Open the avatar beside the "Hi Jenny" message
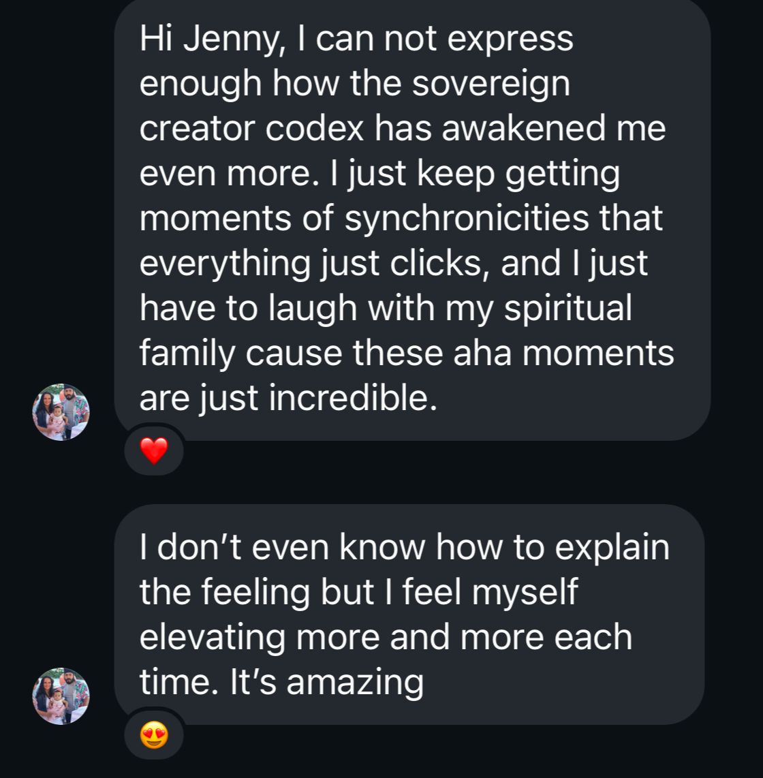763x778 pixels. (x=61, y=412)
